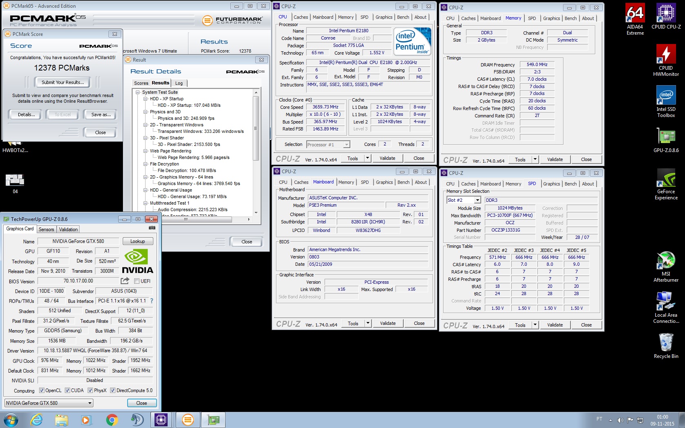Switch to GPU-Z taskbar icon

pos(213,420)
